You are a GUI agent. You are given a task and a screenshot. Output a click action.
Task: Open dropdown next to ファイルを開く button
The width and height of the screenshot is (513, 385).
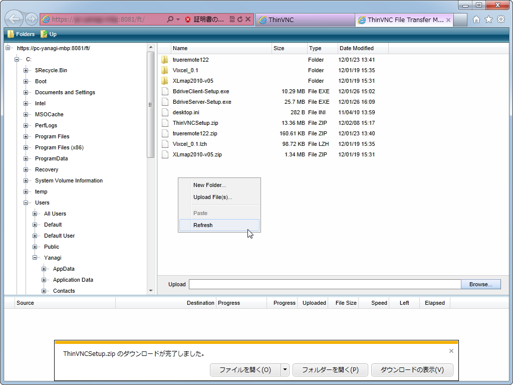pos(285,370)
